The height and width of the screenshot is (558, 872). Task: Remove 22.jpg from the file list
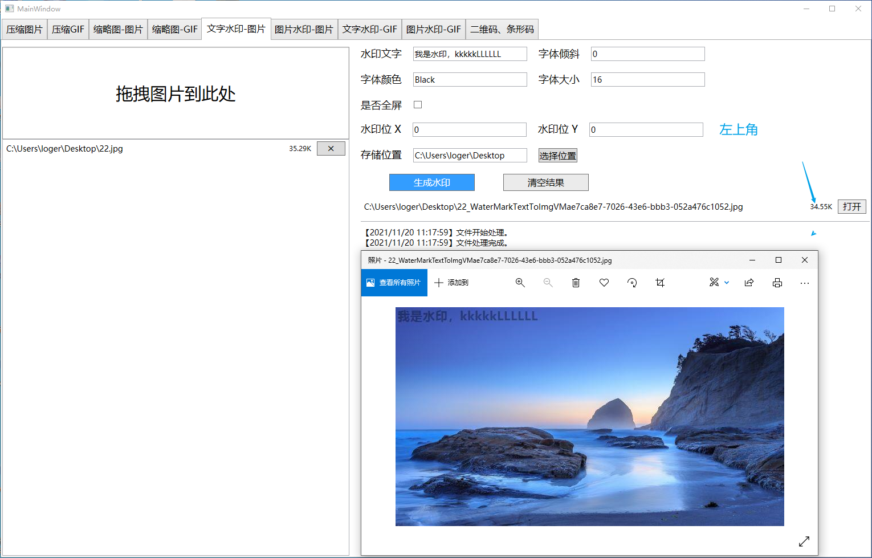(x=331, y=149)
